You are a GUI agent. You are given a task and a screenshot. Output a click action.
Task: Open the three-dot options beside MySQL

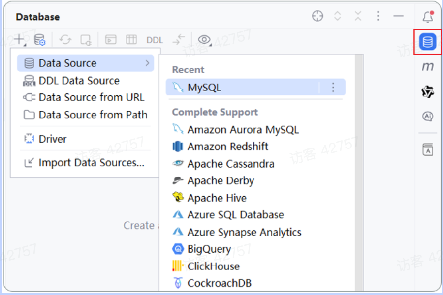pyautogui.click(x=333, y=88)
